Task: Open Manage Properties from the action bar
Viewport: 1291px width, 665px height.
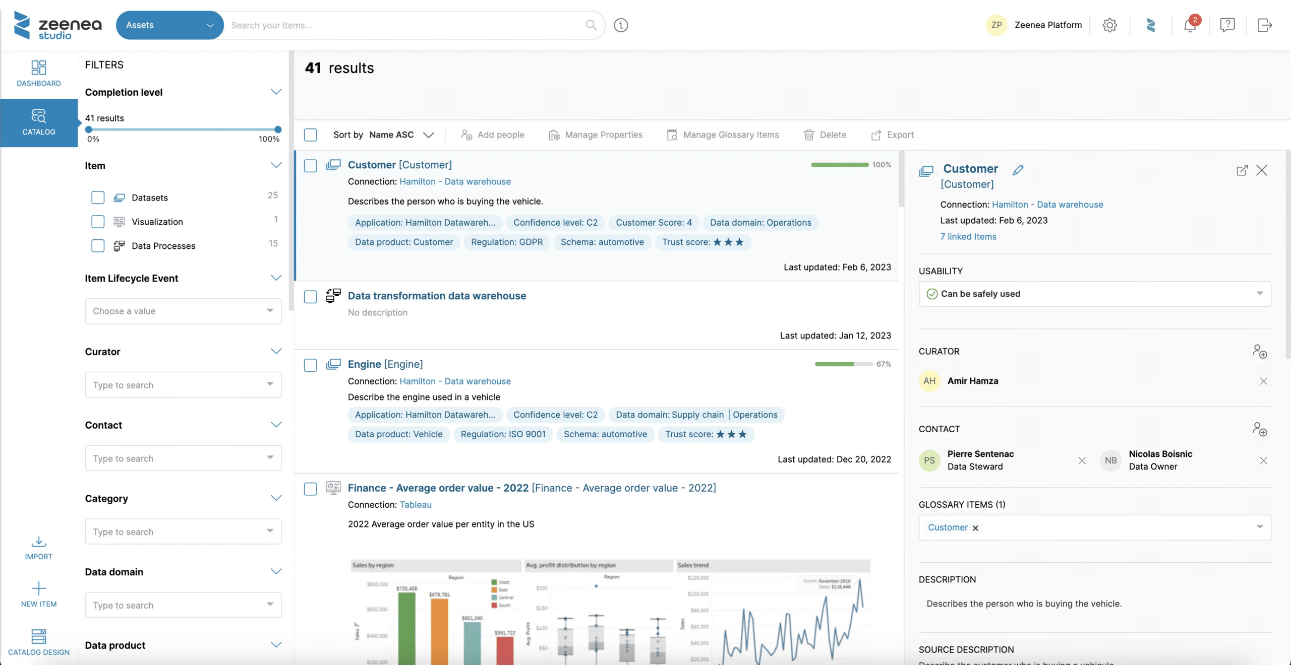Action: (596, 135)
